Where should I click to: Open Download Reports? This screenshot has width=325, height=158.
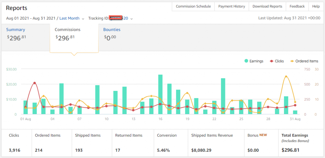[x=267, y=6]
